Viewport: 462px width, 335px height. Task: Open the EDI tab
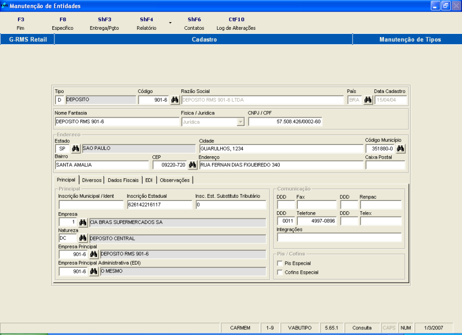[149, 180]
